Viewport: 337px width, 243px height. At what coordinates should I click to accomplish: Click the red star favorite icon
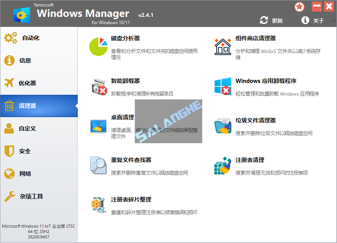(299, 7)
